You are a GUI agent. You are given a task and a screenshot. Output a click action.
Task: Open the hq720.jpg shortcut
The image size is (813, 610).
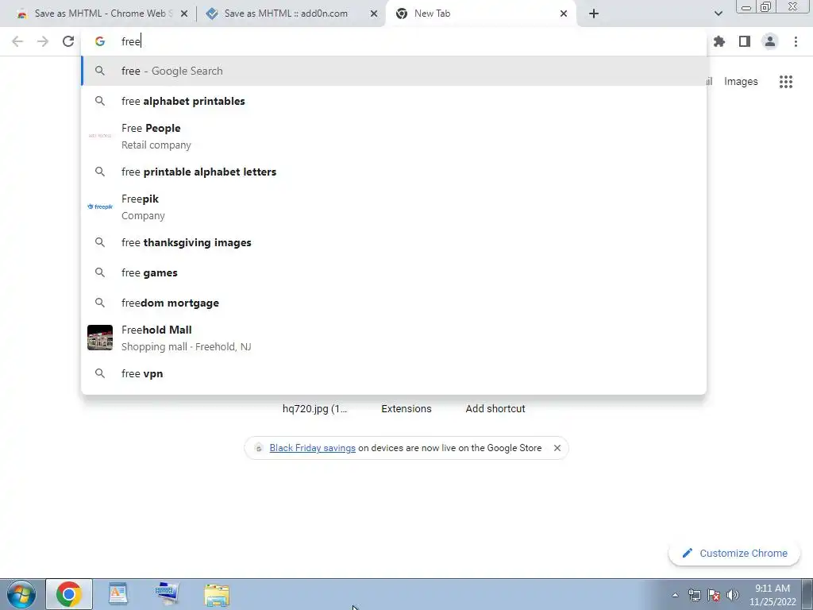click(314, 409)
